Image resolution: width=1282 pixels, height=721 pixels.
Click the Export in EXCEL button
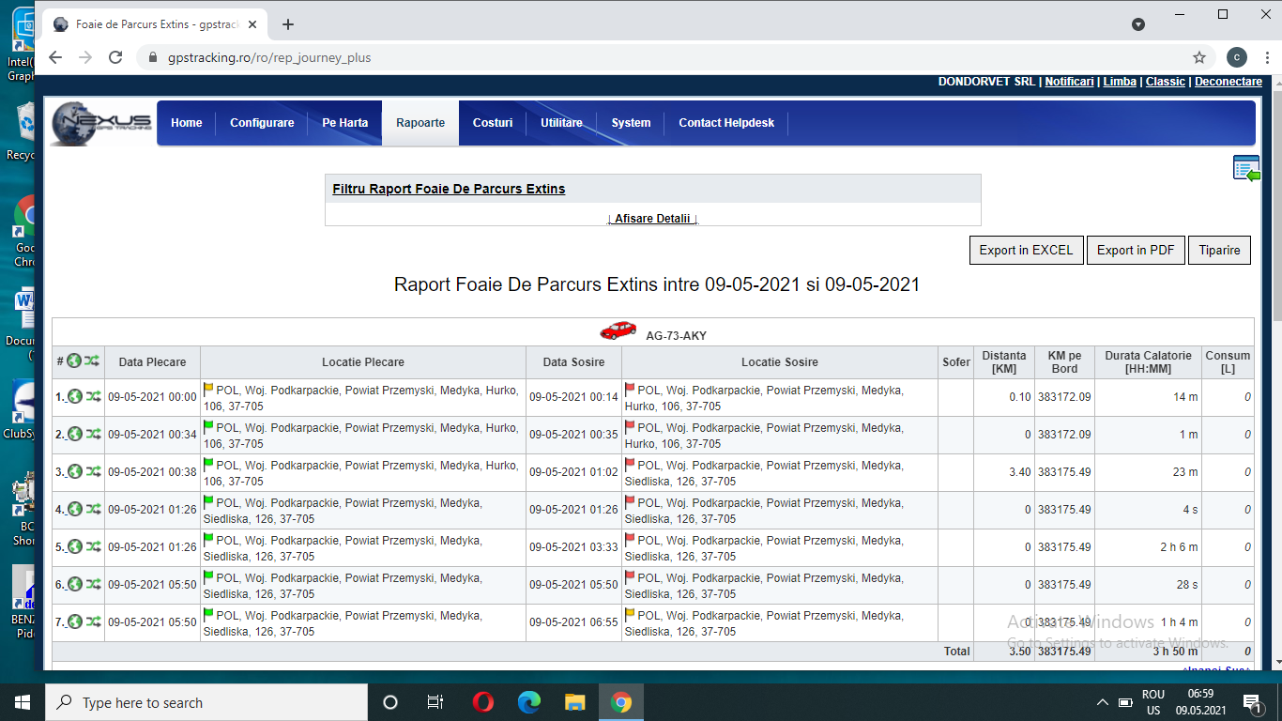click(1026, 251)
